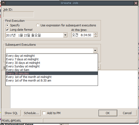Screen dimensions: 139x125
Task: Open the Schedule... dialog button
Action: tap(31, 113)
